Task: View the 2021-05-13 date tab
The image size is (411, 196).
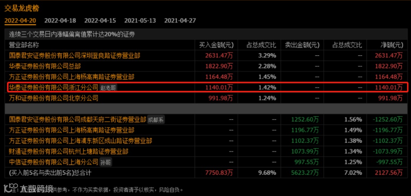Action: point(140,21)
